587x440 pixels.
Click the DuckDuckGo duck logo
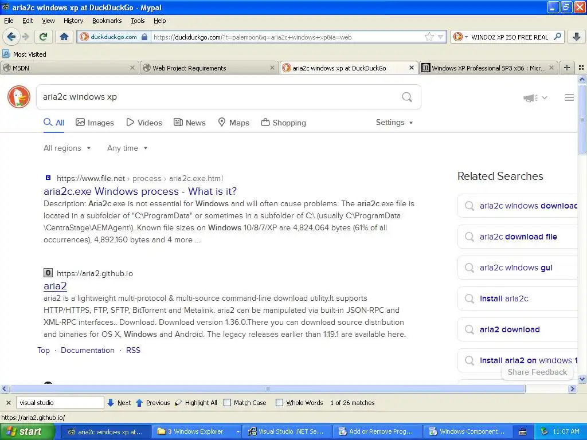coord(19,97)
